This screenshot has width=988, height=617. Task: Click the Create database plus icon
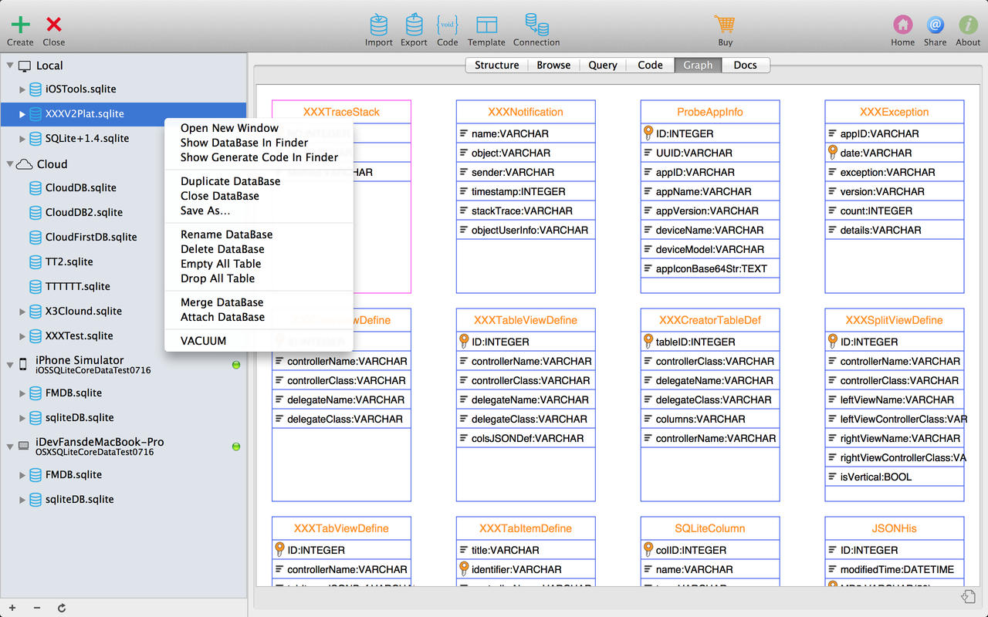(20, 25)
